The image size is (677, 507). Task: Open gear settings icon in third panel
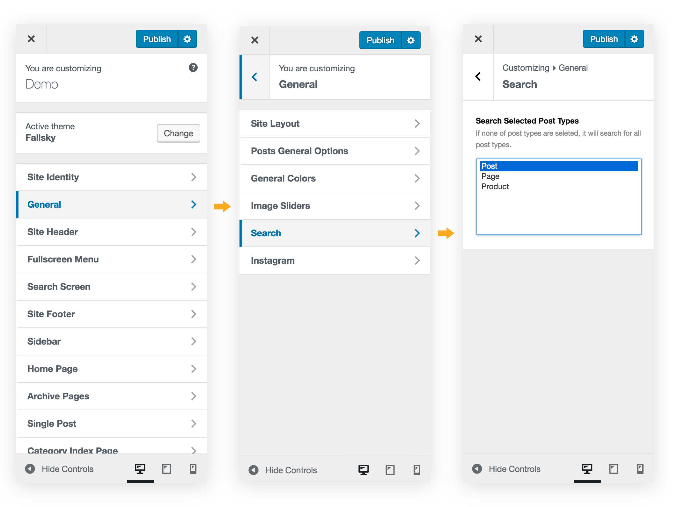point(634,39)
